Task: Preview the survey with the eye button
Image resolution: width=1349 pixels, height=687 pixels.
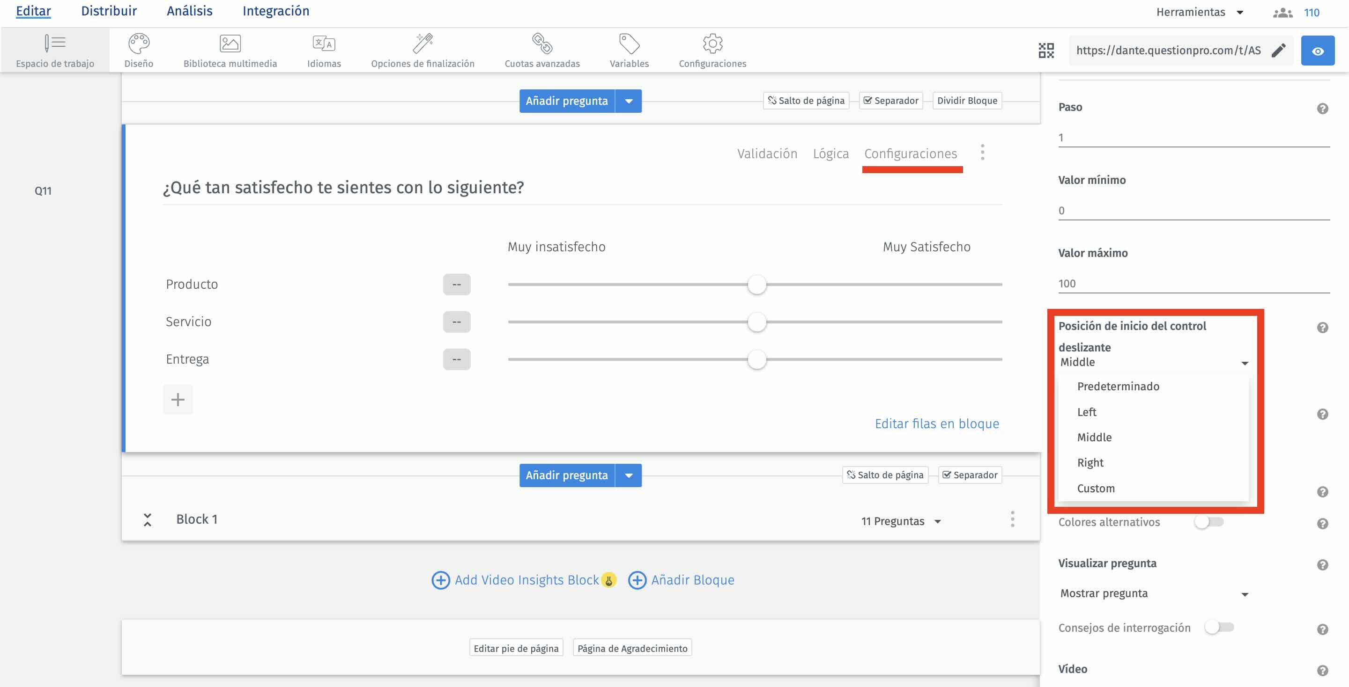Action: point(1318,50)
